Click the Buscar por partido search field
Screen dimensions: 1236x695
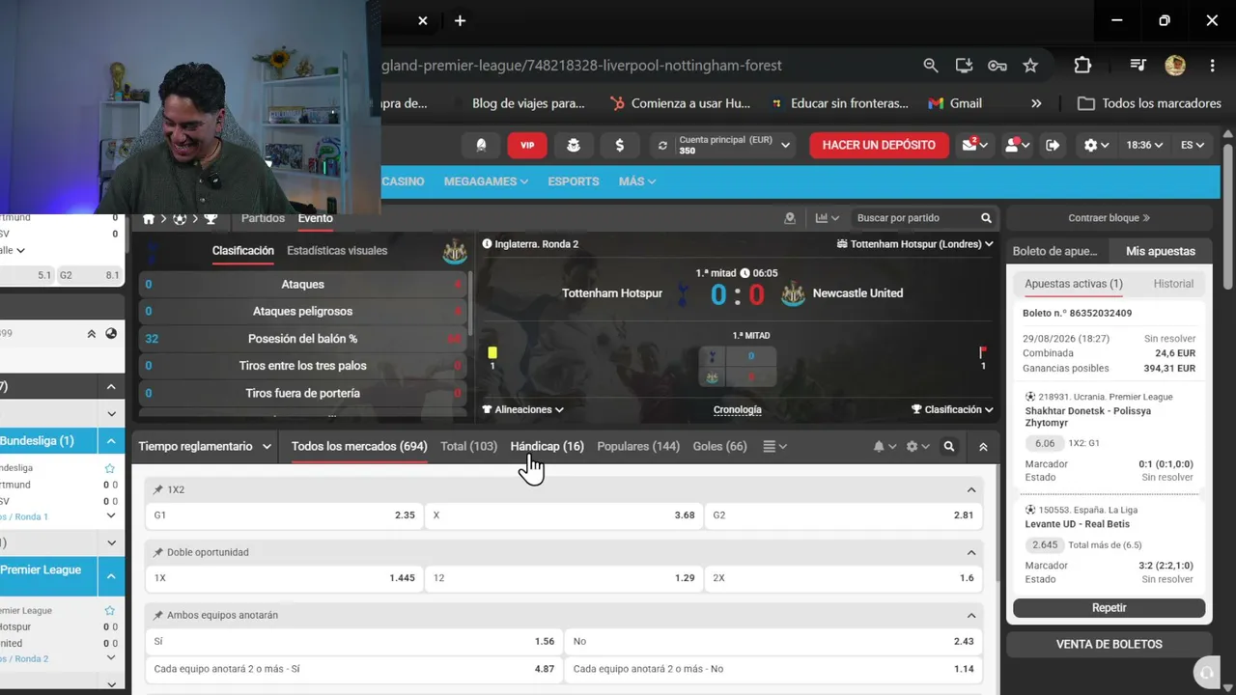(x=913, y=218)
